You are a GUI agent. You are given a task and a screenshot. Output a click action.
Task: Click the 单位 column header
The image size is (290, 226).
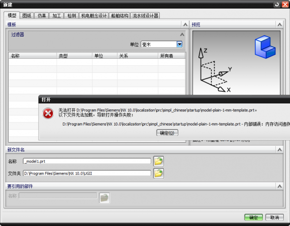pyautogui.click(x=105, y=56)
